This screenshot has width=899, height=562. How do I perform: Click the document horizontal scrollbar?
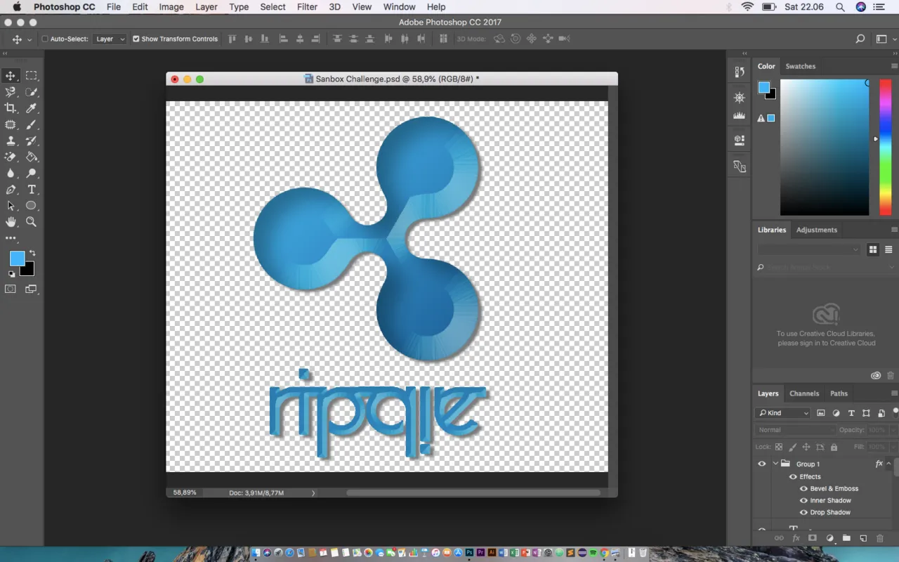[473, 493]
